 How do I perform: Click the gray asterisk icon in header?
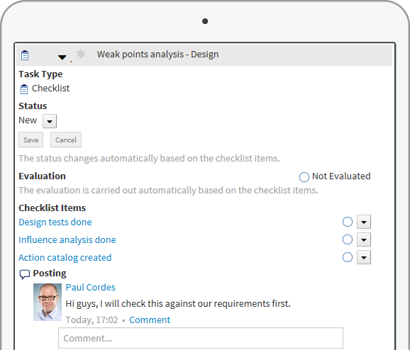[x=81, y=54]
